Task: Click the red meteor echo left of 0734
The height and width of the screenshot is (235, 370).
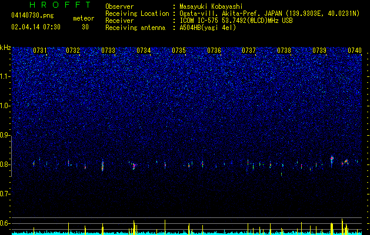Action: 134,166
